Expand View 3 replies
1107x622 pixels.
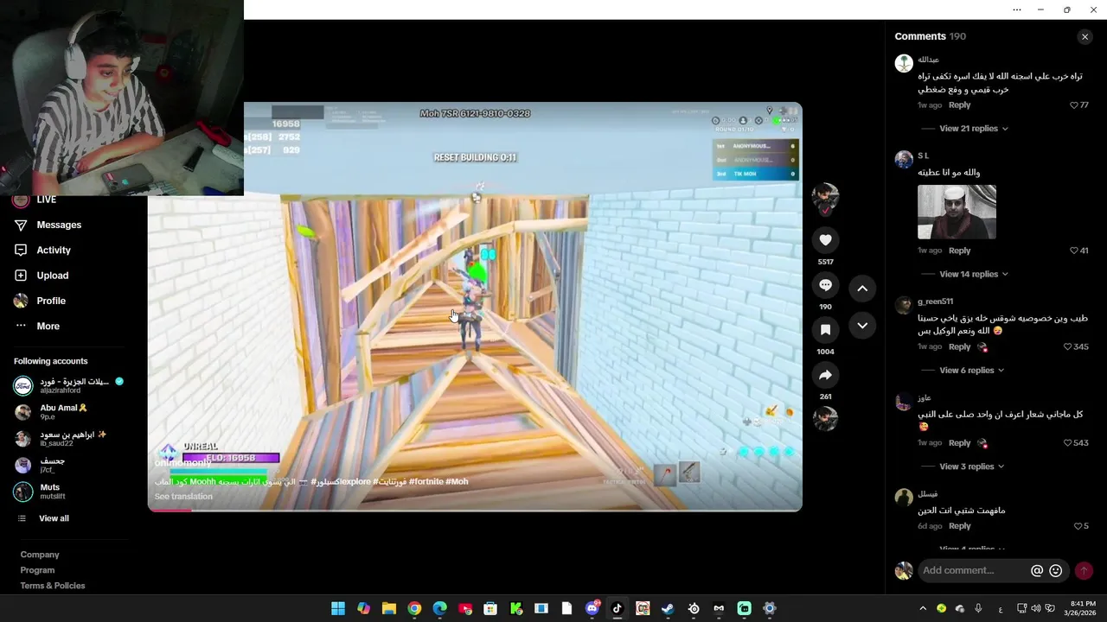[x=971, y=466]
